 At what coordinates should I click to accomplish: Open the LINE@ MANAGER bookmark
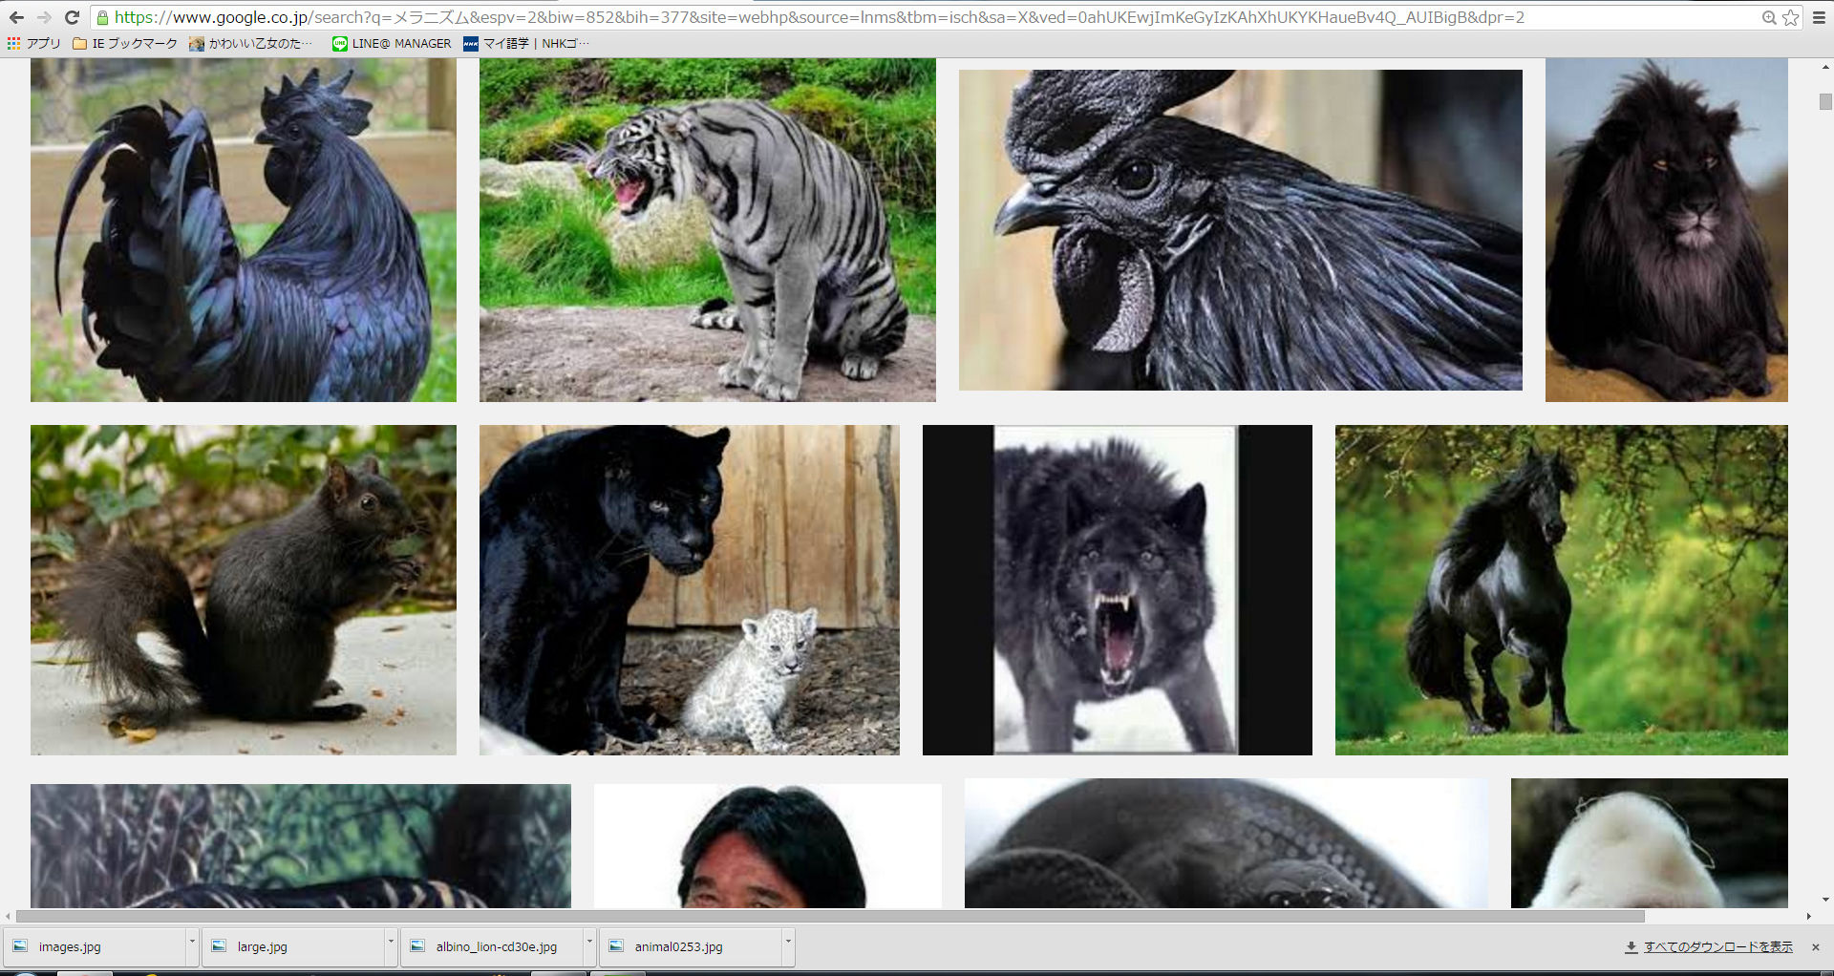point(392,43)
